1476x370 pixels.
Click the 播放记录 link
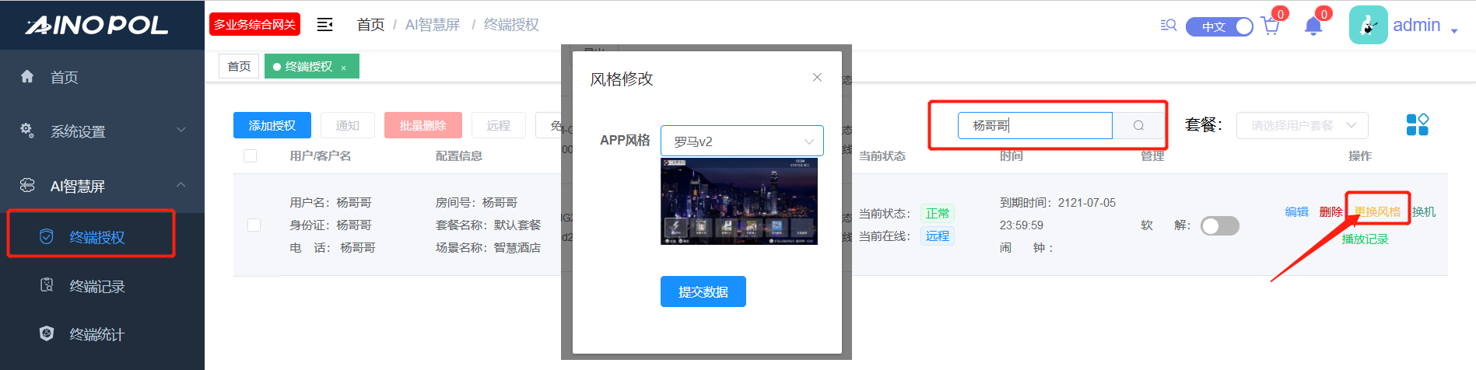(1365, 239)
